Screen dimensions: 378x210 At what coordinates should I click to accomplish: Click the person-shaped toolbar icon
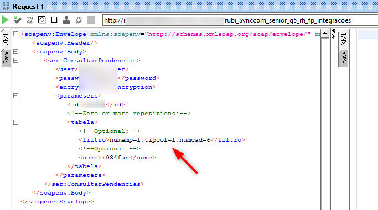(x=66, y=20)
